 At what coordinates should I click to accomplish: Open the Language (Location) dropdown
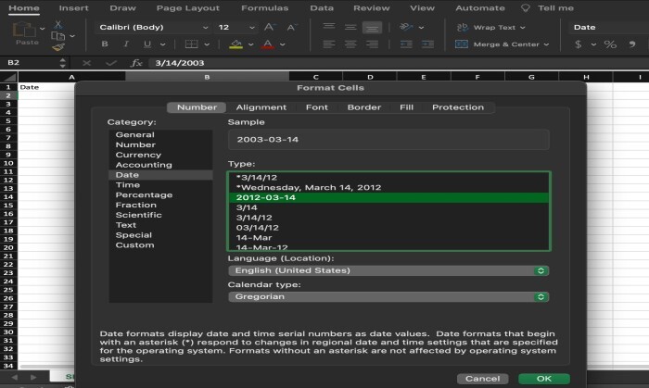[388, 270]
